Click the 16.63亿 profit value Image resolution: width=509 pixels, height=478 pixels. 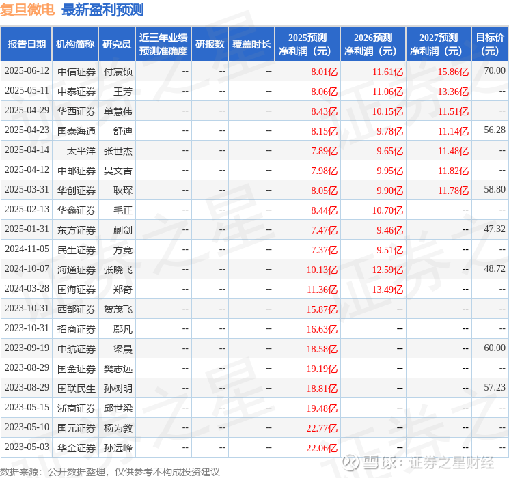pyautogui.click(x=322, y=329)
